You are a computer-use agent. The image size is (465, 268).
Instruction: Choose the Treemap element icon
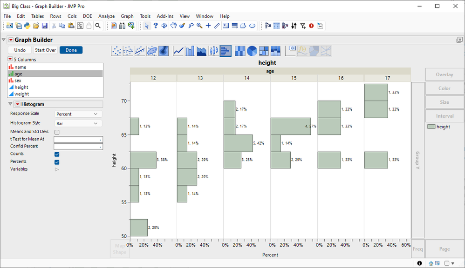[264, 51]
